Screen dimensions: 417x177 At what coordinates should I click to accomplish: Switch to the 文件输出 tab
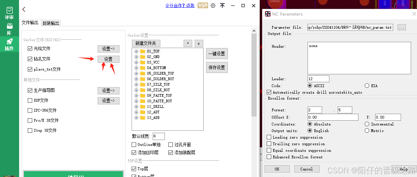click(x=30, y=22)
